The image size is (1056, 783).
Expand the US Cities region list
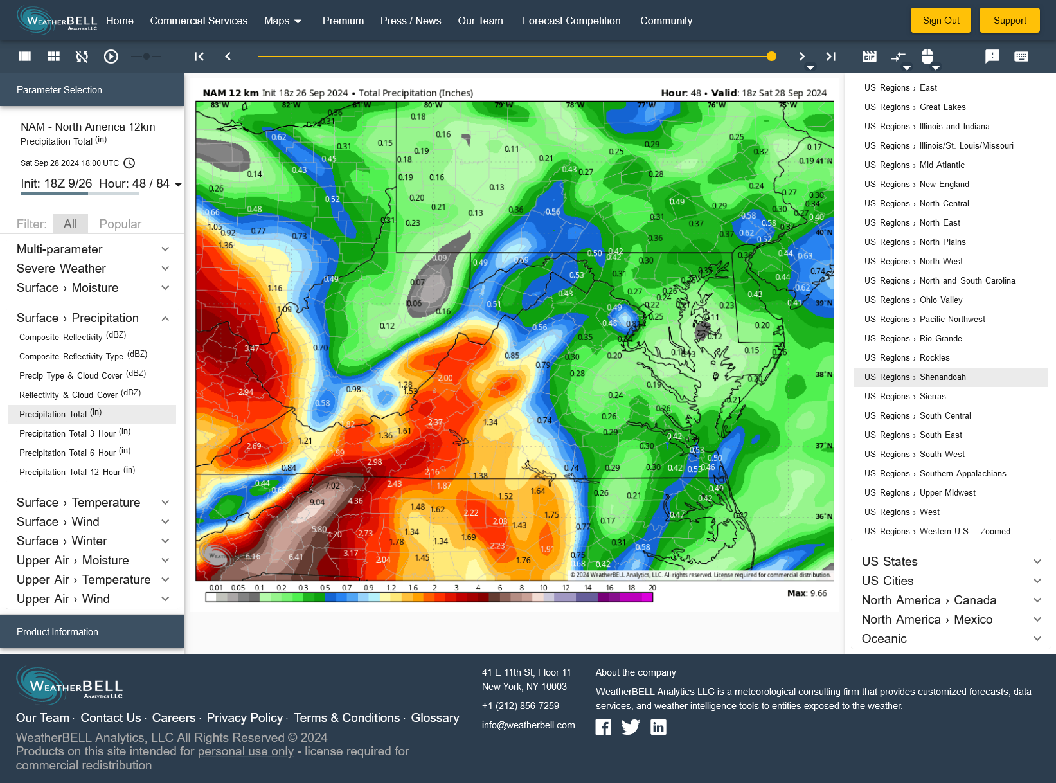click(951, 581)
